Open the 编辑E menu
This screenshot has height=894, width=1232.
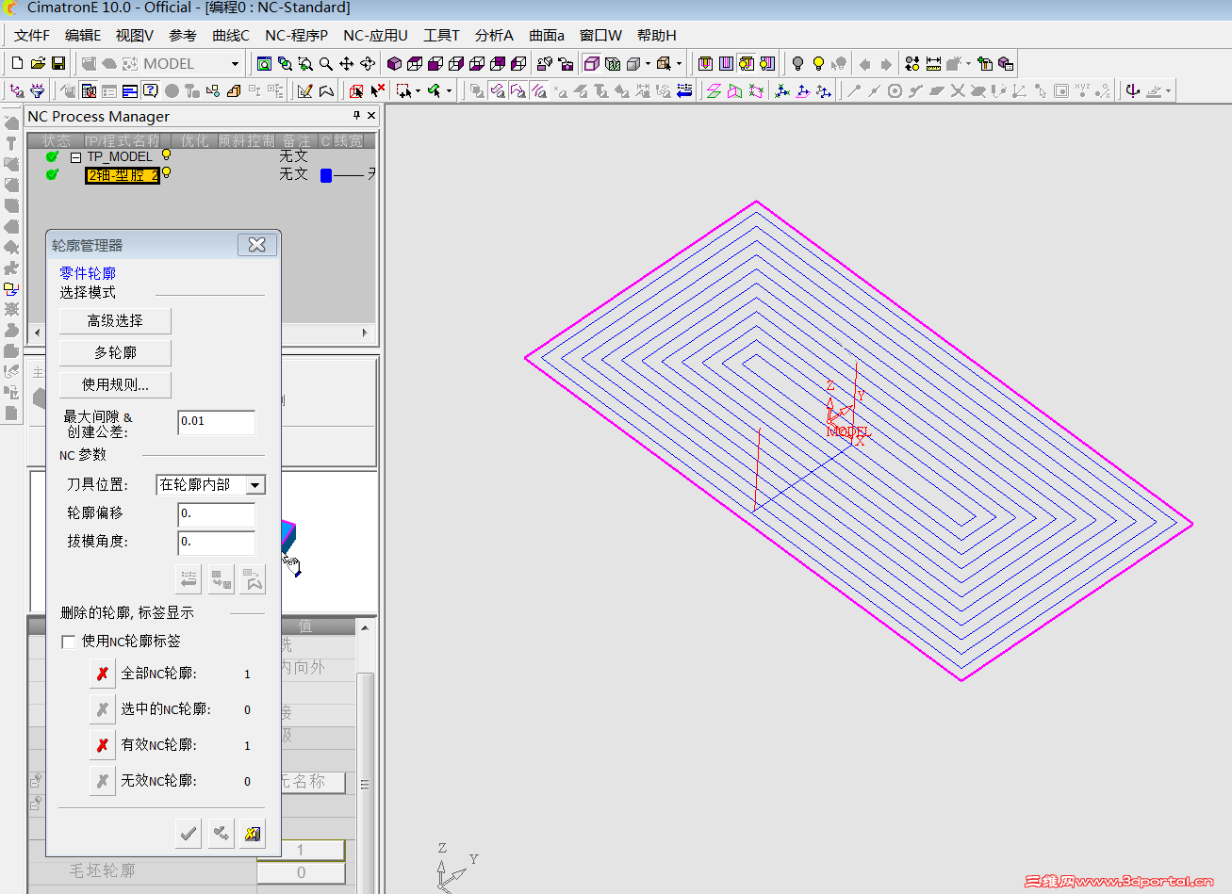[x=83, y=36]
